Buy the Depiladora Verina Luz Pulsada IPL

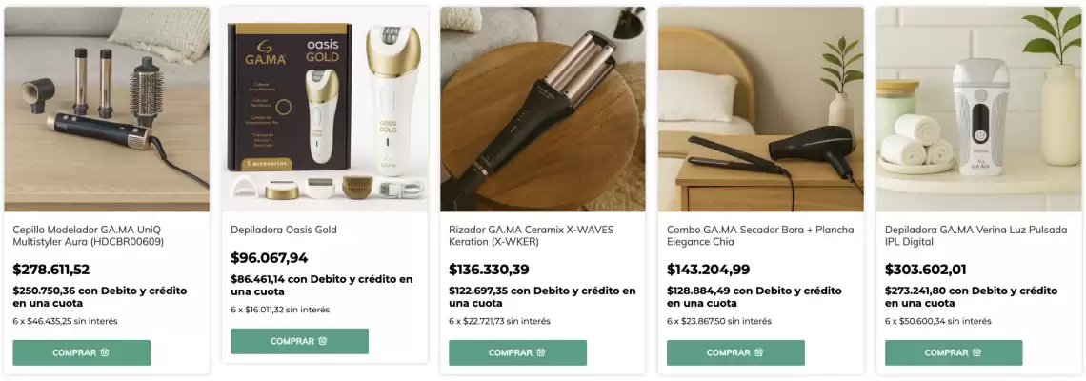pos(954,352)
